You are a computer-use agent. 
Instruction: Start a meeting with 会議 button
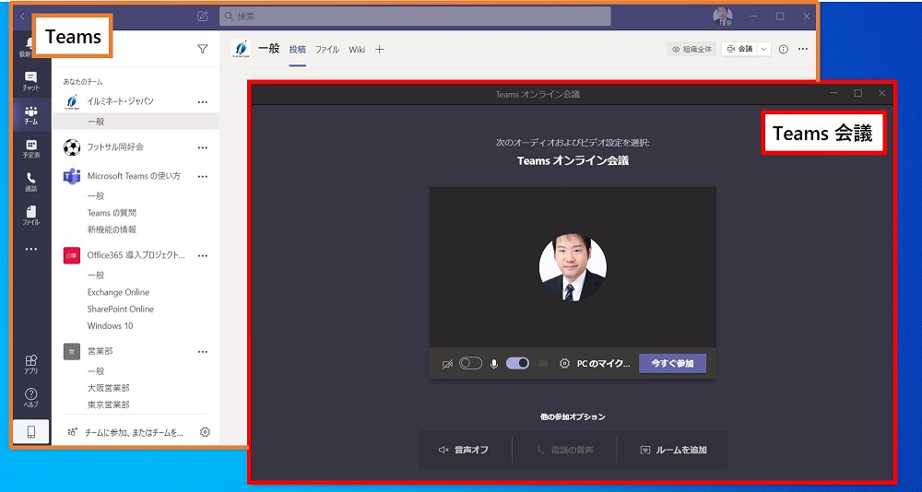739,50
